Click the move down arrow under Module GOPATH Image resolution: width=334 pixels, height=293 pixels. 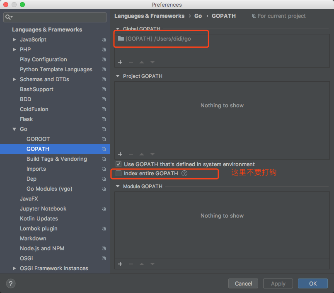point(152,264)
